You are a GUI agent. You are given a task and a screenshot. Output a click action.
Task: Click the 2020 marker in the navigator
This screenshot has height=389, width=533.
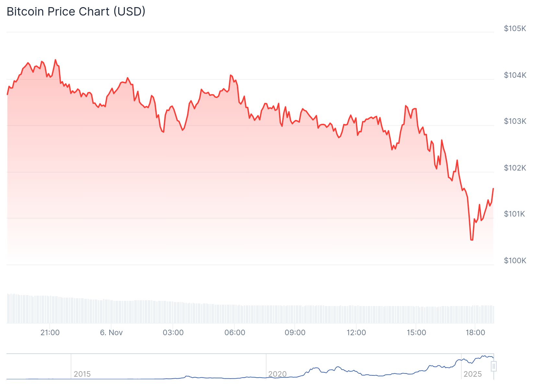(277, 374)
